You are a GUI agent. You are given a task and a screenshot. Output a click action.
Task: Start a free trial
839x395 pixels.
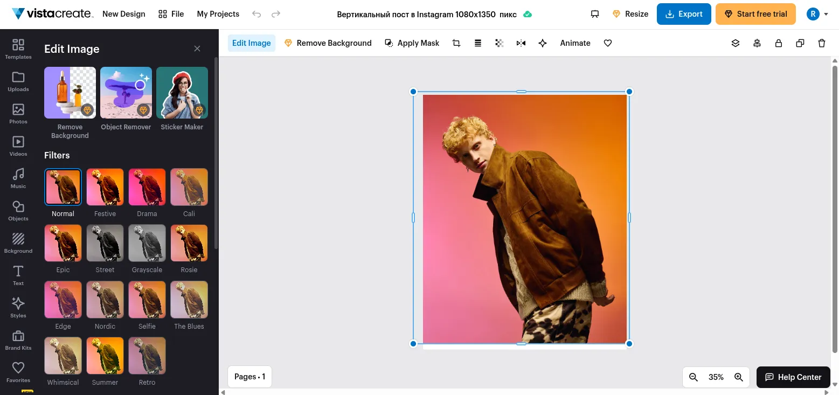pyautogui.click(x=755, y=13)
